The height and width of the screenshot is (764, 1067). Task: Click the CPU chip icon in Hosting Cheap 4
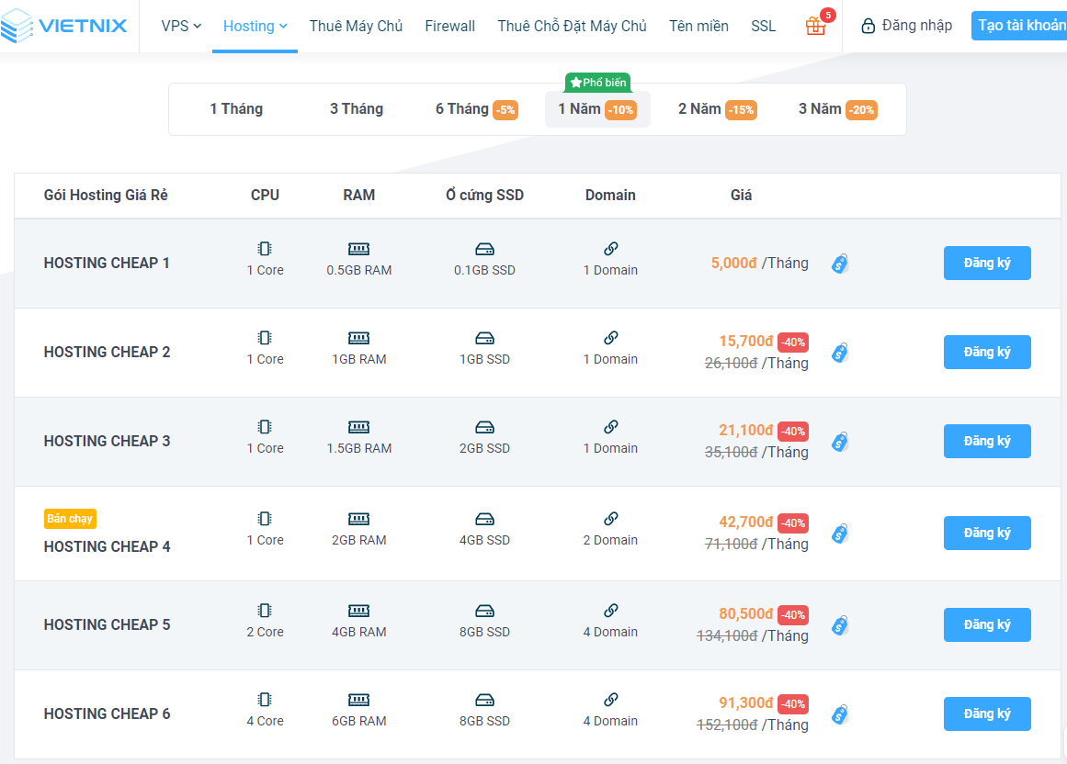click(265, 518)
